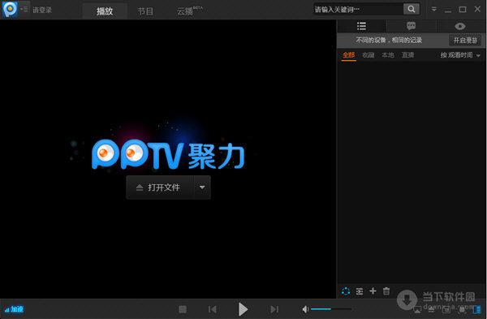This screenshot has width=487, height=319.
Task: Select the 直播 filter tab
Action: click(407, 55)
